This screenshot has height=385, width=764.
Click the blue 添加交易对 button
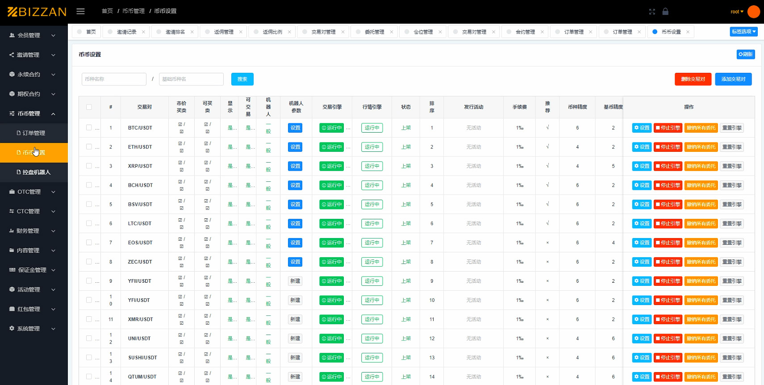click(733, 79)
